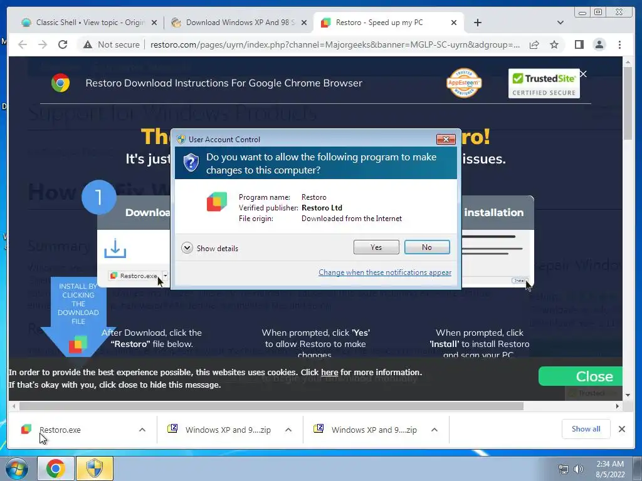This screenshot has width=642, height=481.
Task: Open the Windows Start menu
Action: [x=17, y=468]
